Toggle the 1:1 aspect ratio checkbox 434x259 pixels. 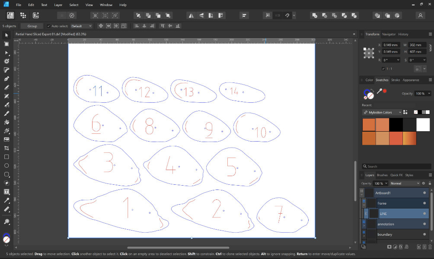click(383, 69)
